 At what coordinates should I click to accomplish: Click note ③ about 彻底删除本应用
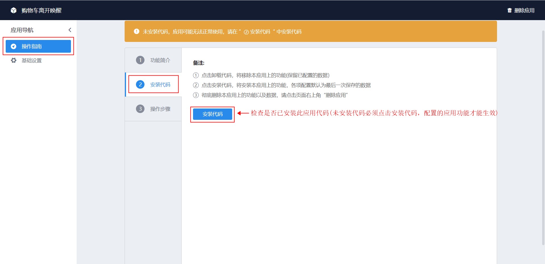(x=271, y=95)
